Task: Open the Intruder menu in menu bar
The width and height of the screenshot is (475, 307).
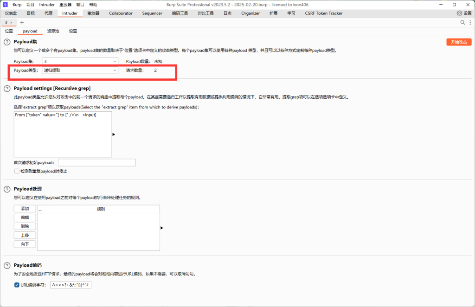Action: 47,5
